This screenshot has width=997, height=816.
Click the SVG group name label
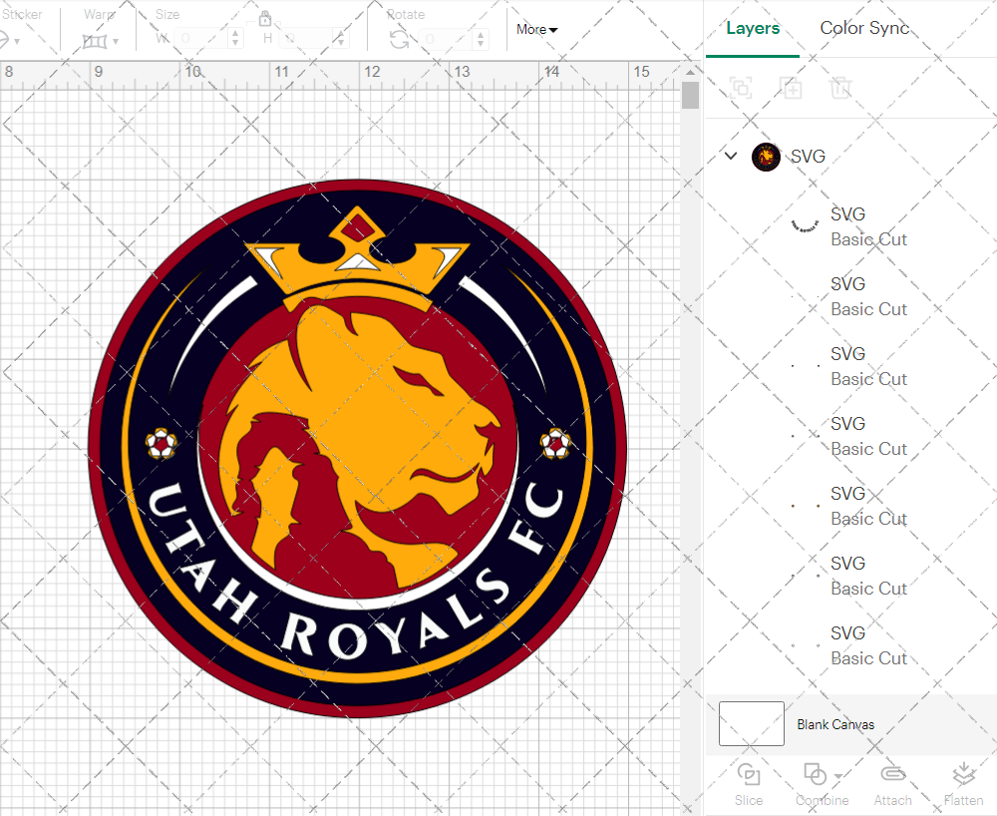click(x=808, y=157)
